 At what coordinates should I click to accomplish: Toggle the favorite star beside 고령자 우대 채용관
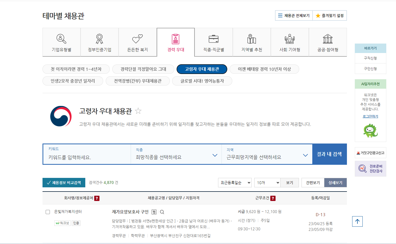pyautogui.click(x=138, y=111)
